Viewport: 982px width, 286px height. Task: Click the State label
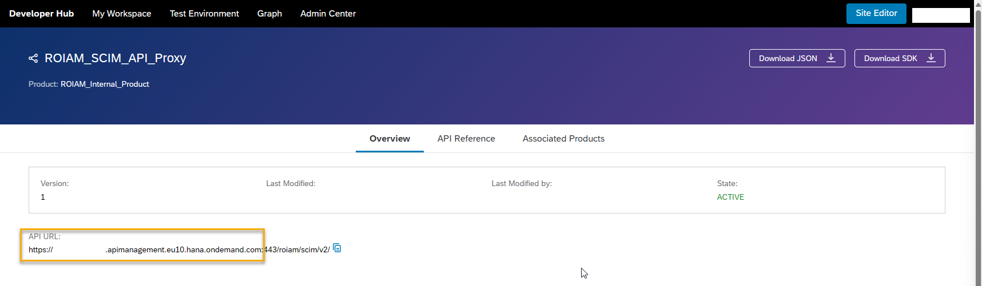tap(727, 183)
